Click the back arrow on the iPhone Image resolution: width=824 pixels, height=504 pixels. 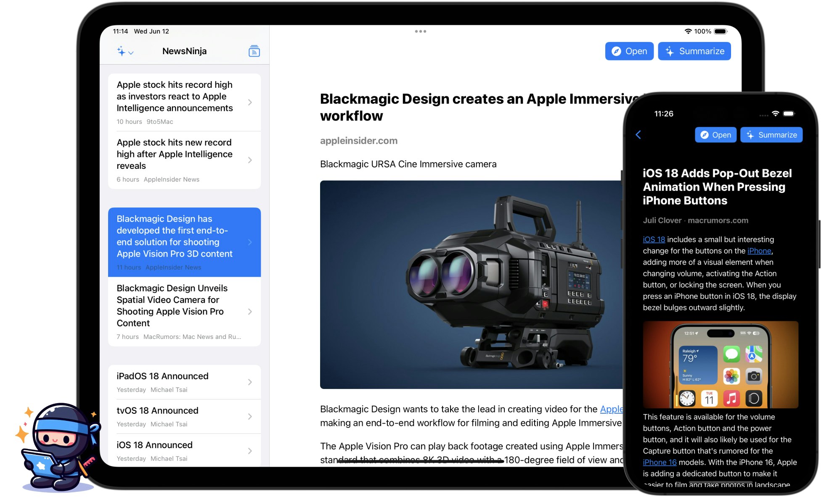tap(638, 135)
